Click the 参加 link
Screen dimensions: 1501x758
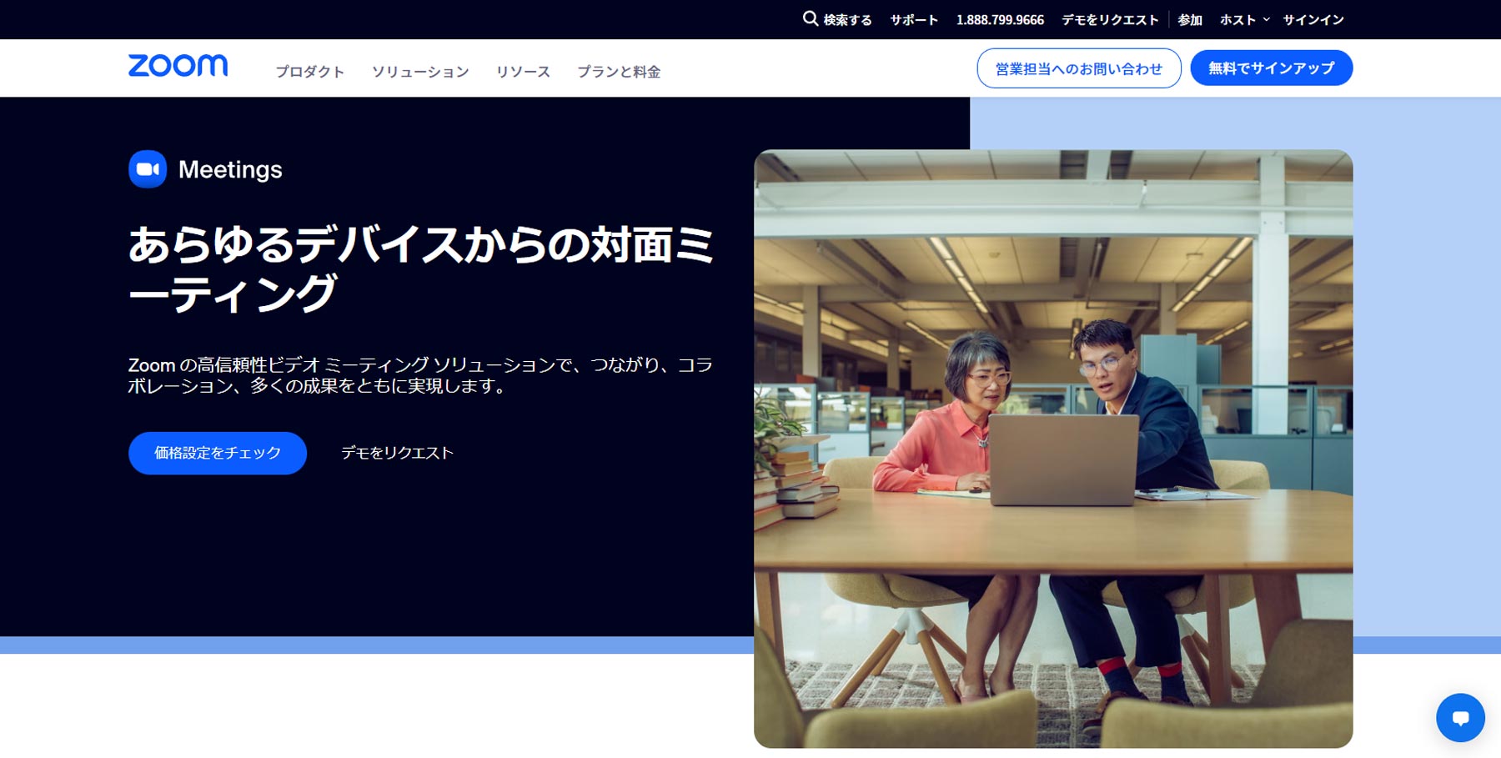(1190, 19)
